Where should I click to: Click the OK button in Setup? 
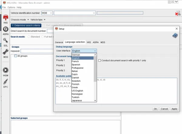(155, 109)
